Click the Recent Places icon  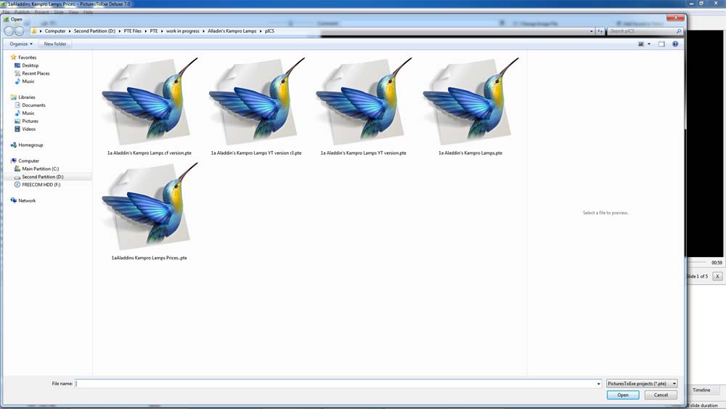pos(17,73)
